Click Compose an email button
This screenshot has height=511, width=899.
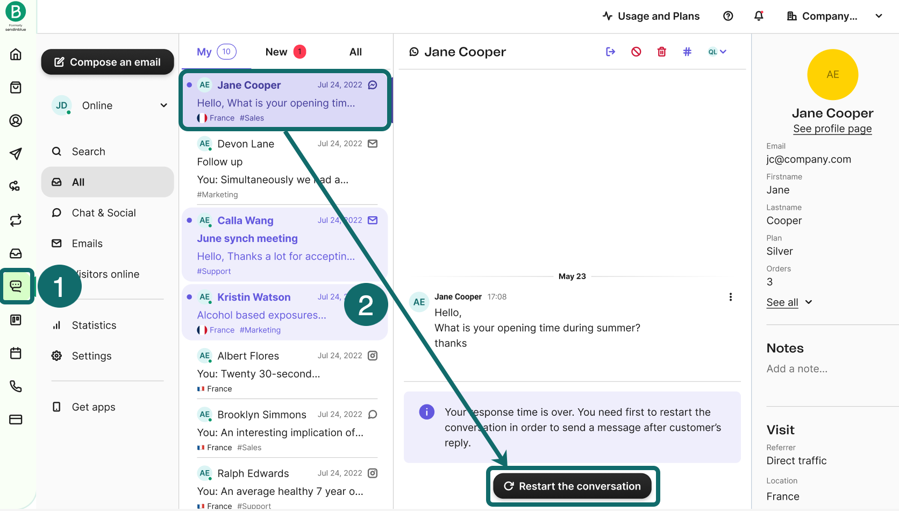coord(108,62)
